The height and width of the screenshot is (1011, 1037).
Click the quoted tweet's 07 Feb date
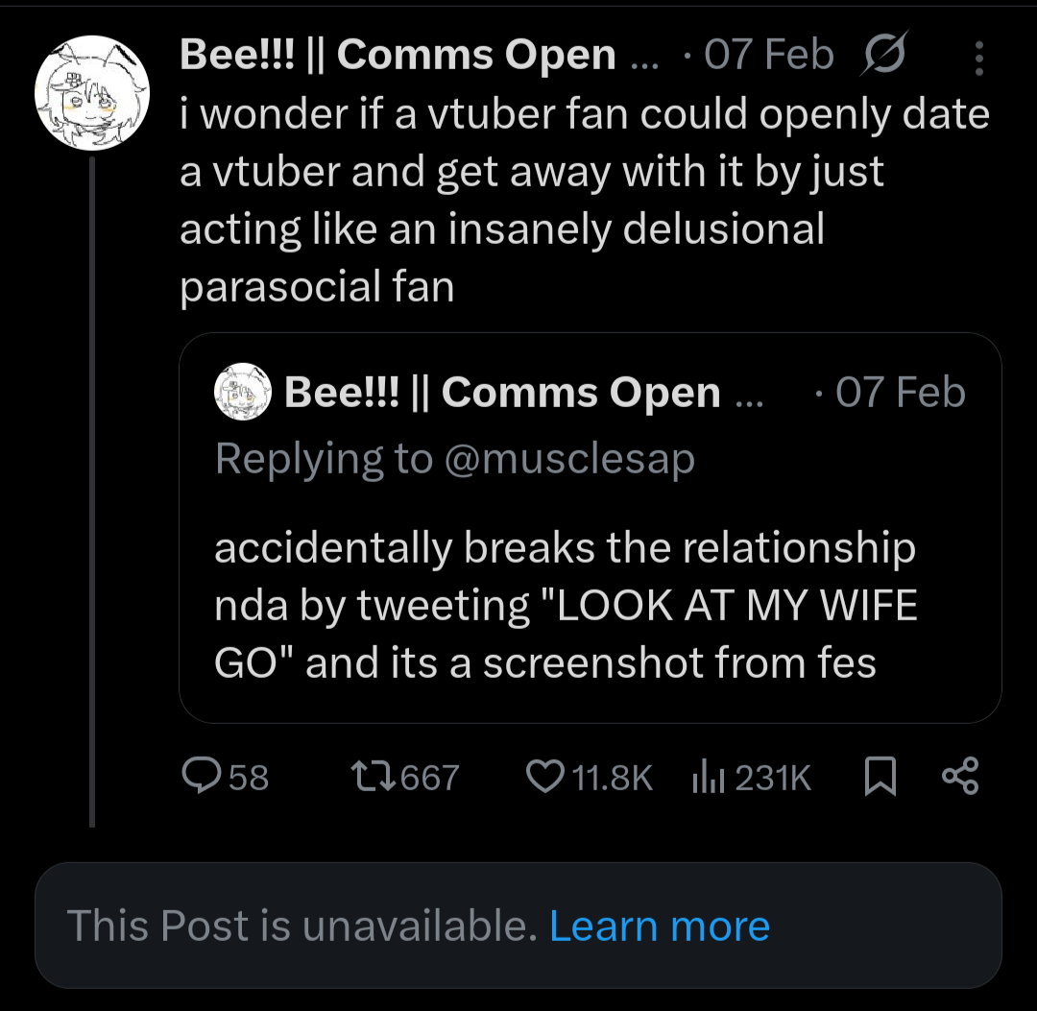tap(900, 392)
